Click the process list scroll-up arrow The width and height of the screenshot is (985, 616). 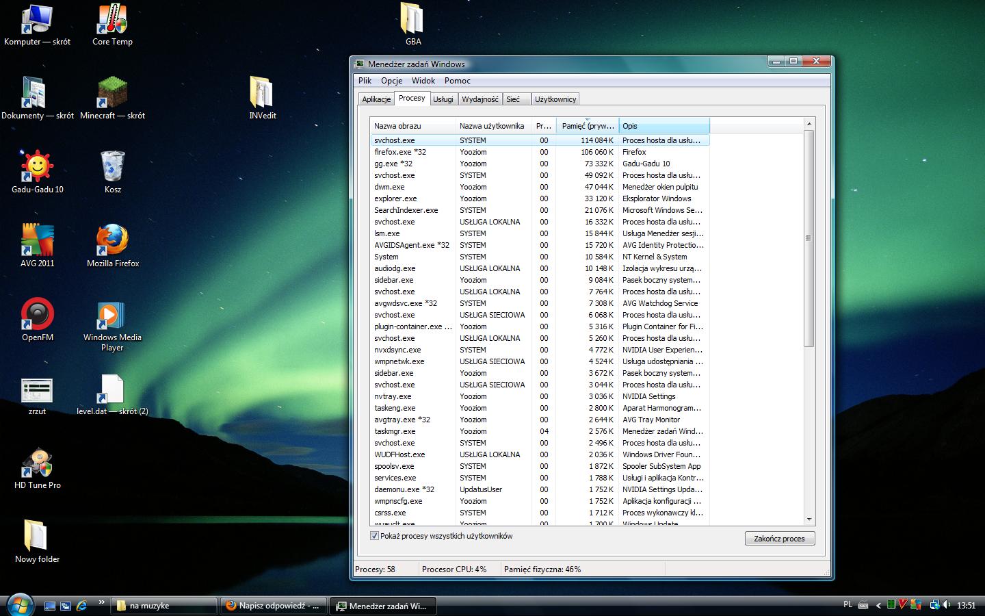pyautogui.click(x=809, y=124)
